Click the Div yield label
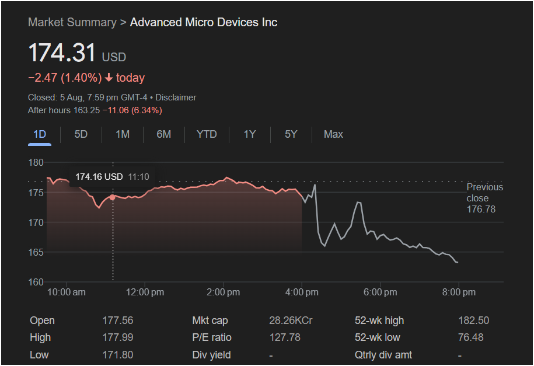Screen dimensions: 534x366 point(211,355)
